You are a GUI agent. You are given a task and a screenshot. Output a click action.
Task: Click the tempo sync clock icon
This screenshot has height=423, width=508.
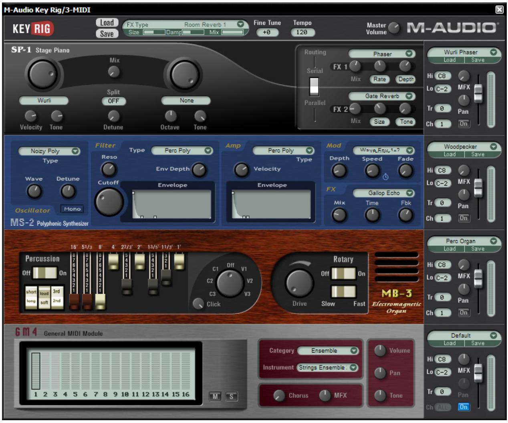pyautogui.click(x=385, y=176)
